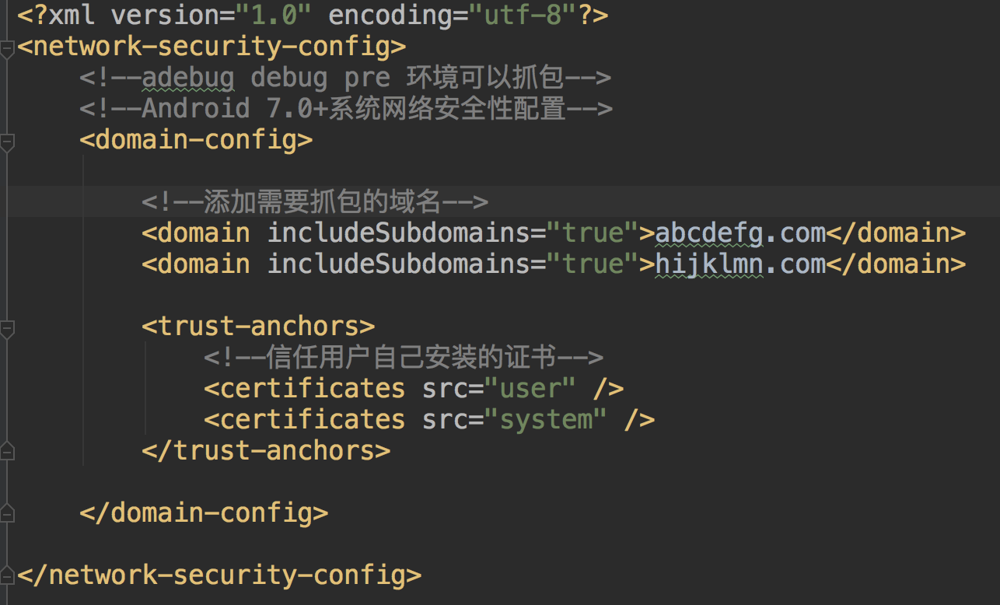Click fold marker beside closing trust-anchors tag
The image size is (1000, 605).
pyautogui.click(x=7, y=449)
